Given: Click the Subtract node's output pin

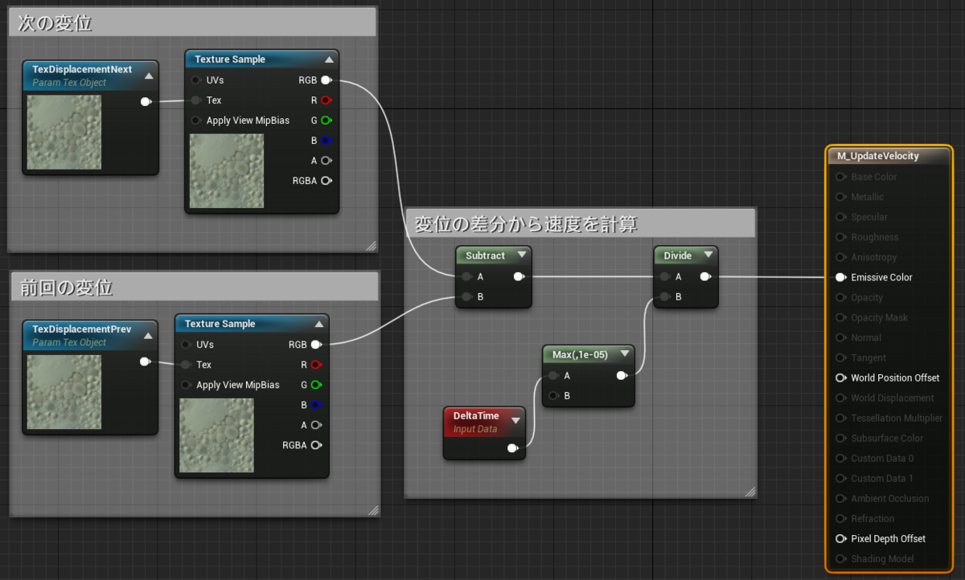Looking at the screenshot, I should [519, 277].
